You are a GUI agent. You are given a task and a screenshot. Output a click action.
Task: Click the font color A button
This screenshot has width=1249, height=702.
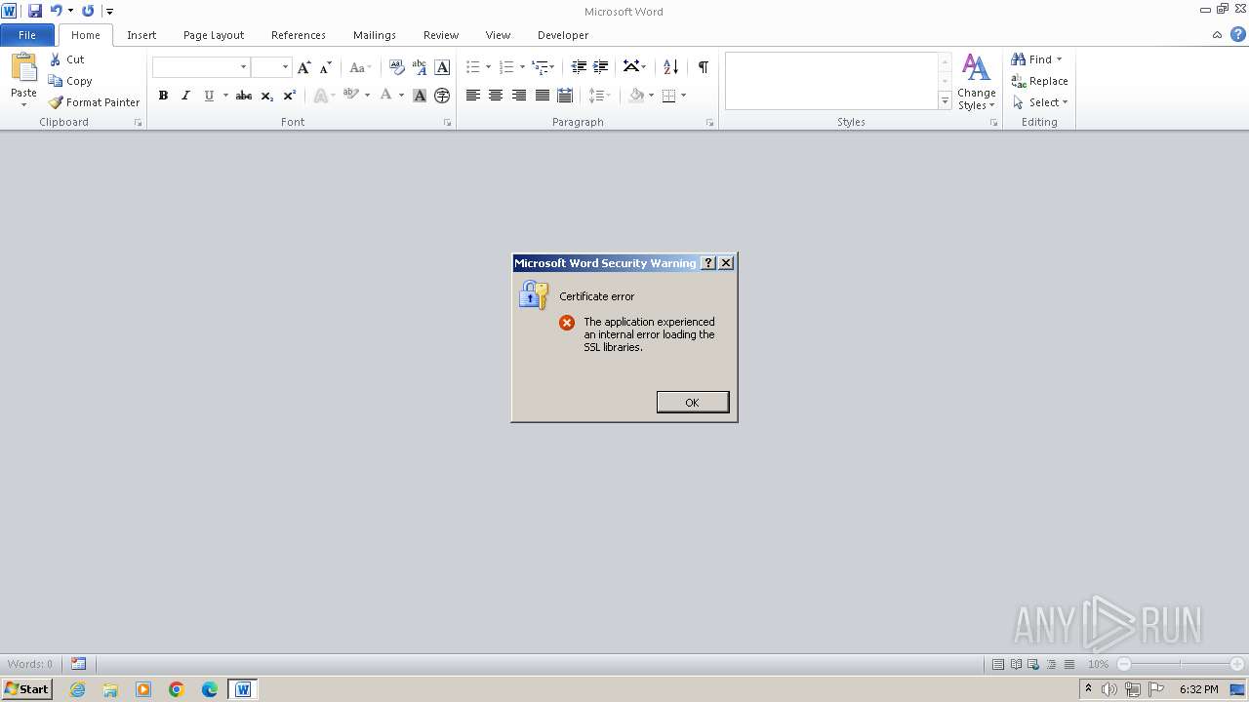point(385,96)
